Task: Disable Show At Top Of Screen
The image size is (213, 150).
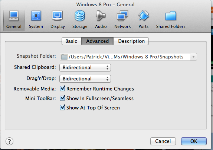Action: tap(62, 107)
